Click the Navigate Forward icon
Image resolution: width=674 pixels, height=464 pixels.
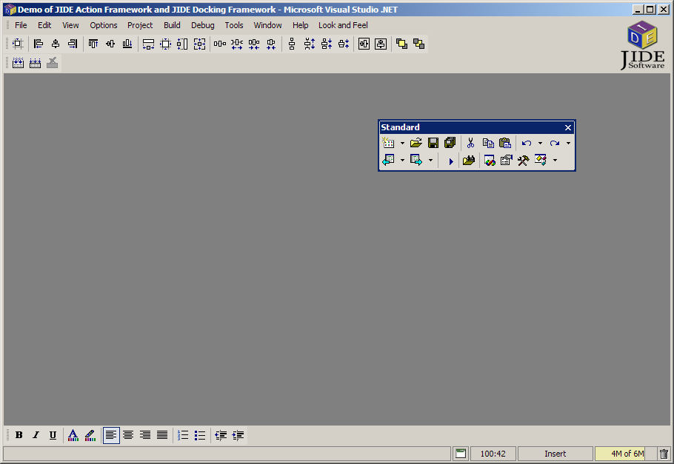click(x=416, y=161)
